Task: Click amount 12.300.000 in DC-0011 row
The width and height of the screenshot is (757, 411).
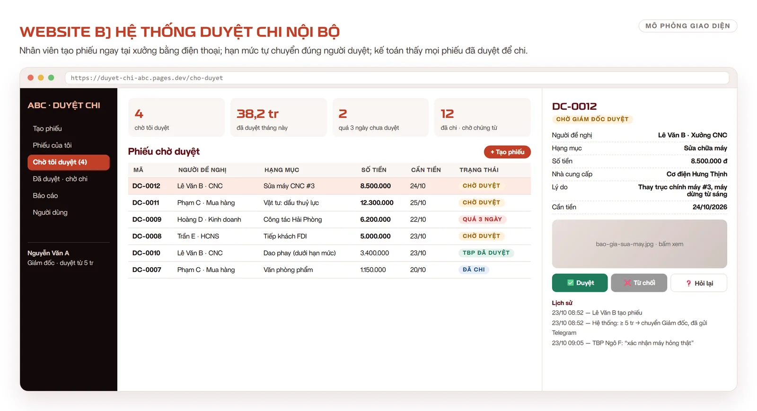Action: point(377,203)
